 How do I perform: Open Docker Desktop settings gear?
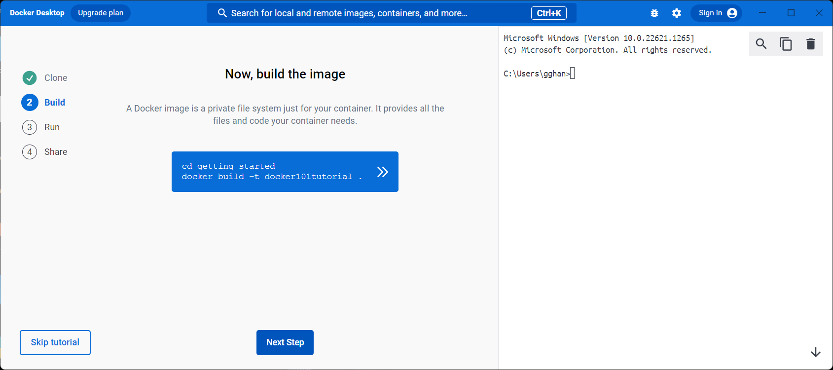(x=677, y=13)
